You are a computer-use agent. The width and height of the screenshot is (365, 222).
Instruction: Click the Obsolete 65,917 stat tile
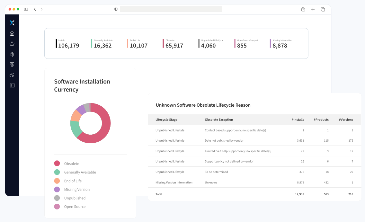[173, 43]
